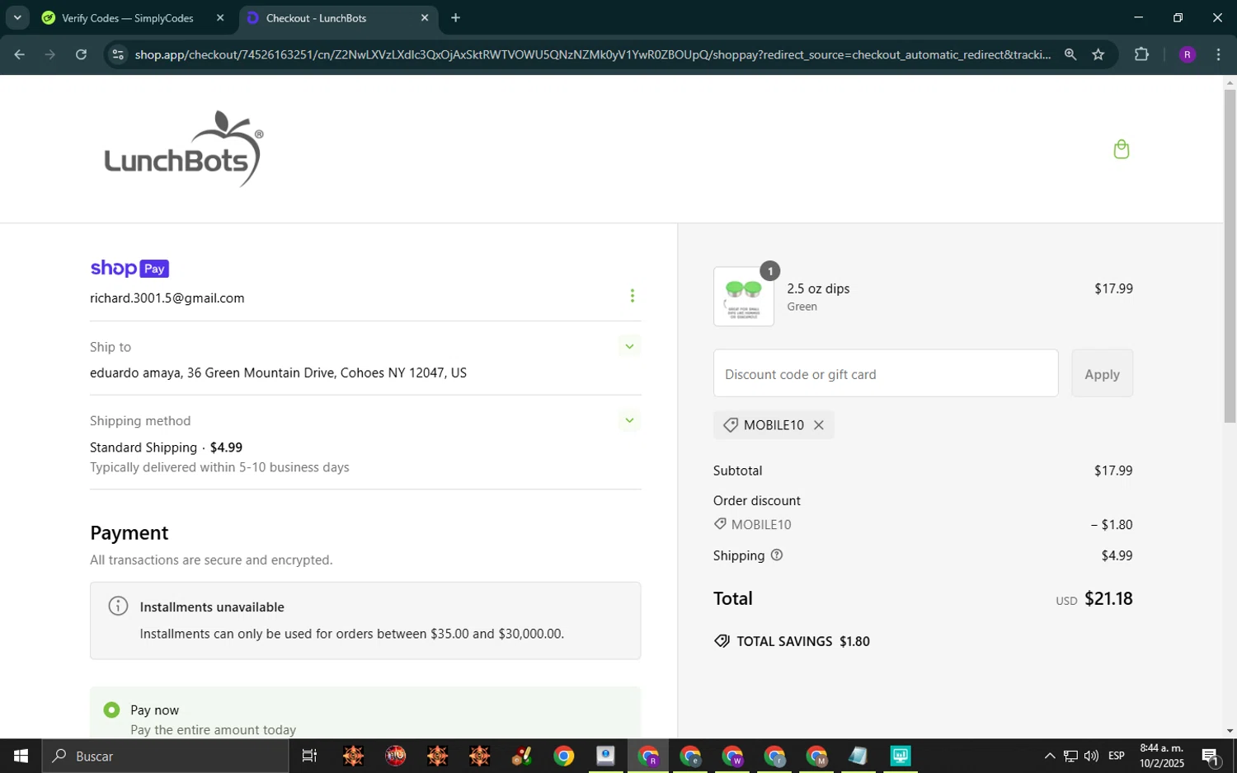Go back to previous page

19,54
